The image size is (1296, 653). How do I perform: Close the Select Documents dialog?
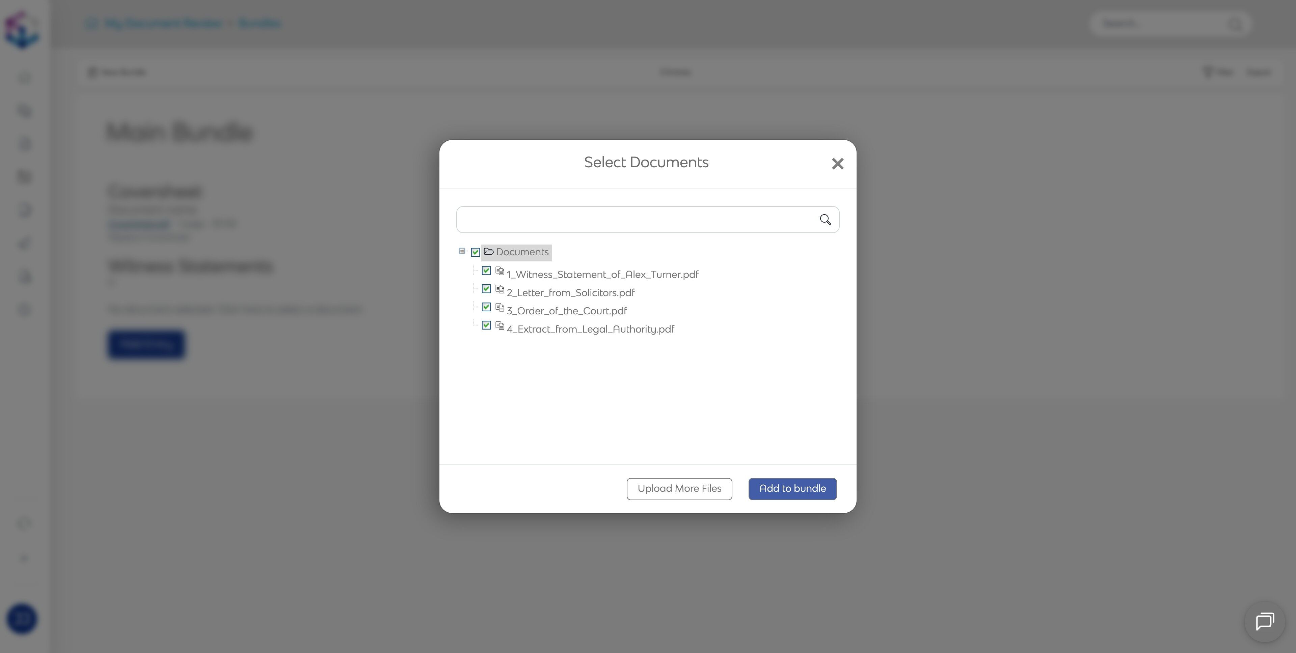coord(837,164)
